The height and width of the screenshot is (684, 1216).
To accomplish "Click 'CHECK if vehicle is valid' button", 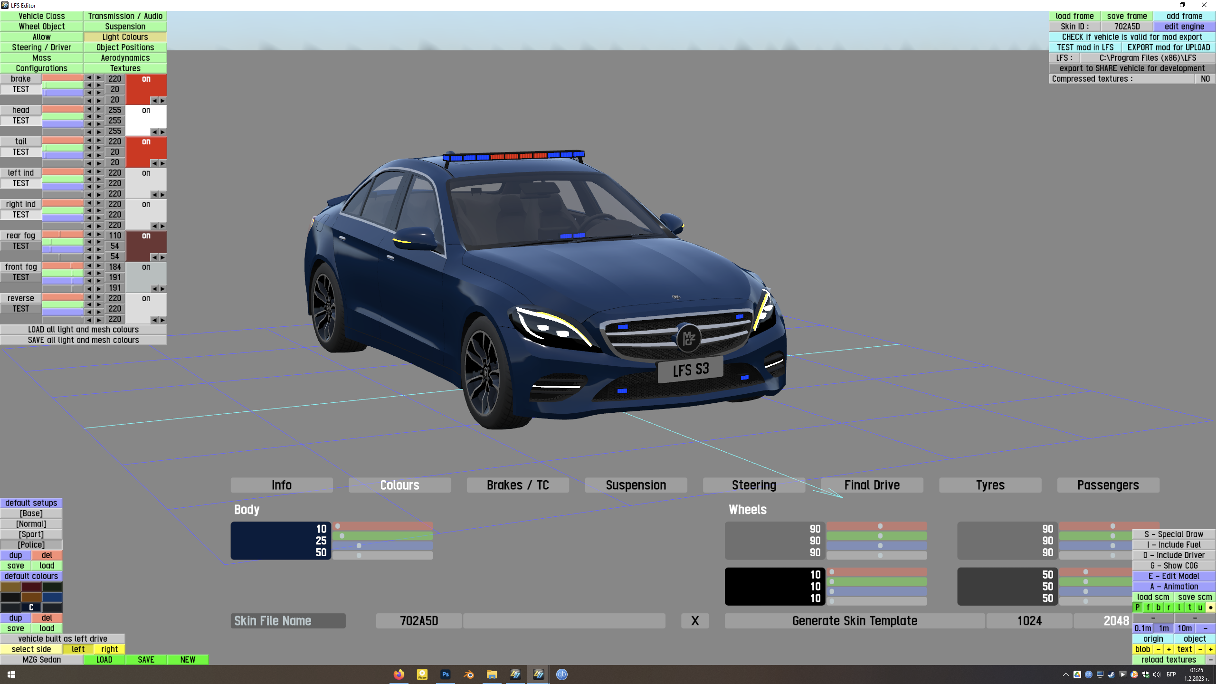I will point(1132,37).
